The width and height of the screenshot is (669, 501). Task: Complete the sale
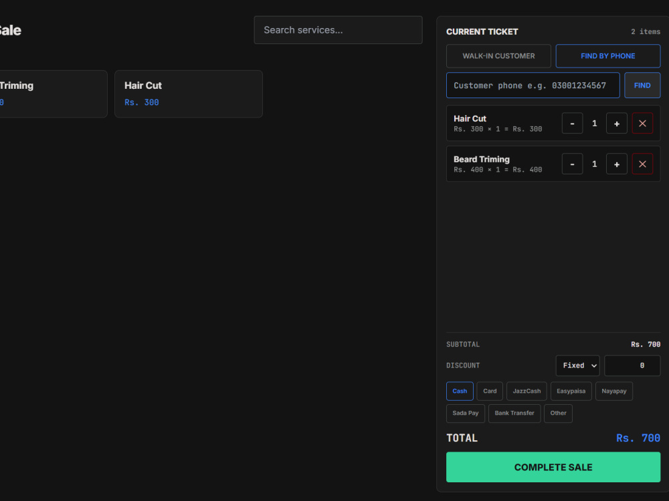tap(553, 468)
